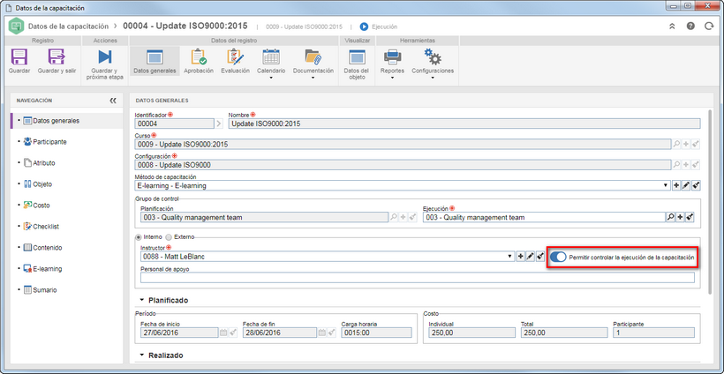The height and width of the screenshot is (374, 724).
Task: Clear the Método de capacitación field
Action: pyautogui.click(x=696, y=185)
